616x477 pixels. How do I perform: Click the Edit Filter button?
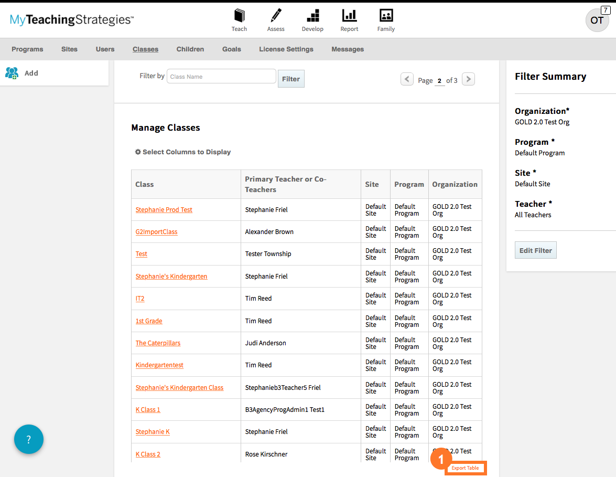coord(535,250)
